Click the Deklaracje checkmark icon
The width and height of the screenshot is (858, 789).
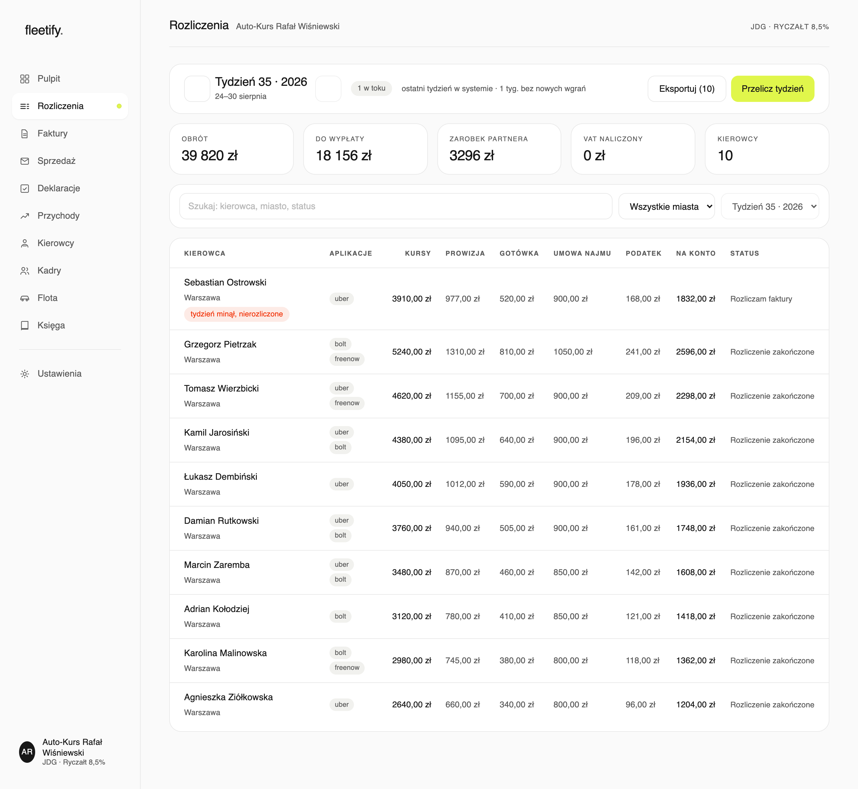(25, 188)
